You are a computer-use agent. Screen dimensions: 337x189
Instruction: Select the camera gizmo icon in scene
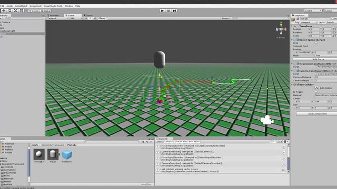click(267, 120)
